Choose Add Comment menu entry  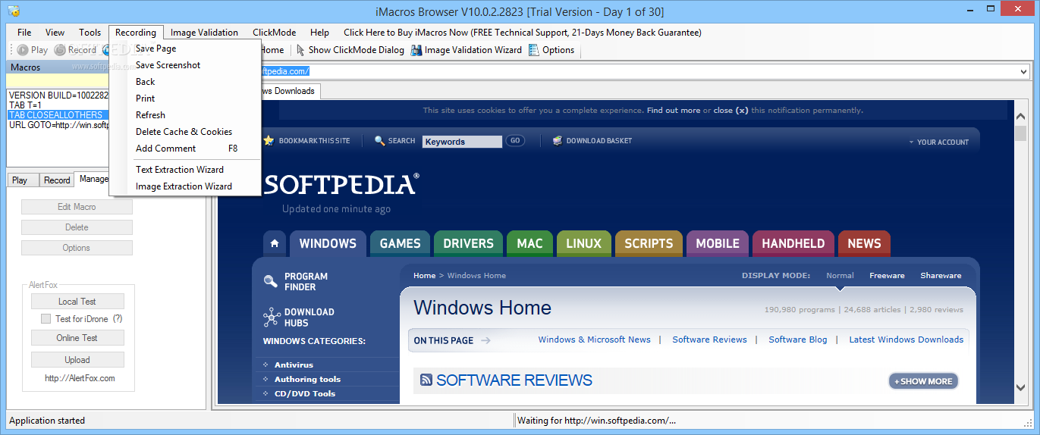coord(185,149)
